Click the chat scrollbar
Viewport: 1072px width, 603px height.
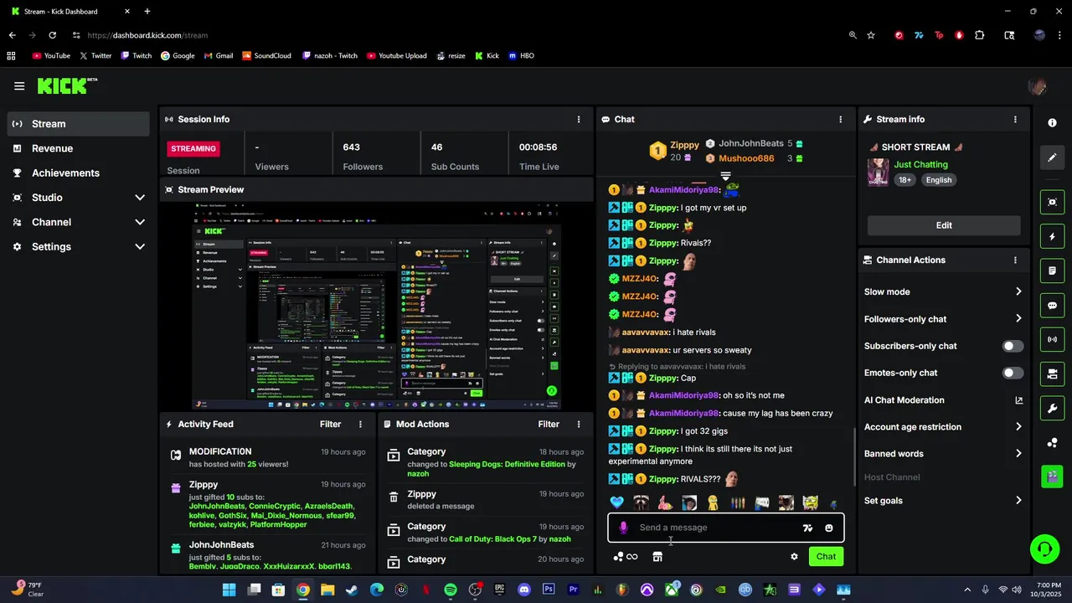tap(853, 457)
